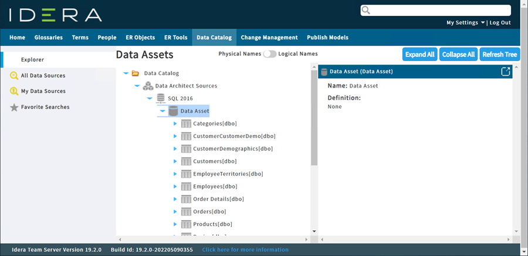Select Explorer in the sidebar
Viewport: 528px width, 256px height.
59,60
